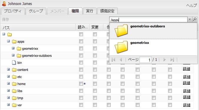Click the home folder icon

coord(14,84)
